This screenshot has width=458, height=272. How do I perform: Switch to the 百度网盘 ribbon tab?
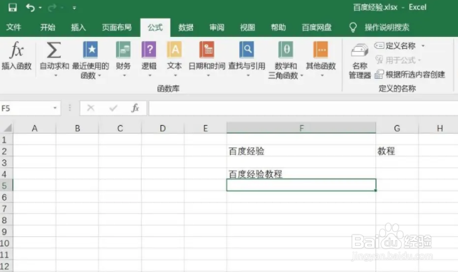click(316, 28)
